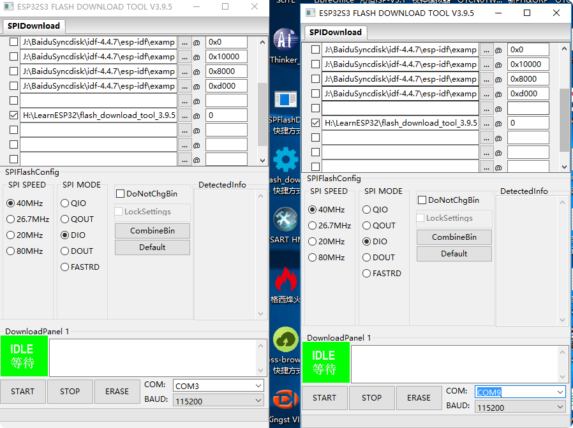Select 20MHz SPI speed in the COM9 window
The image size is (573, 428).
coord(326,241)
